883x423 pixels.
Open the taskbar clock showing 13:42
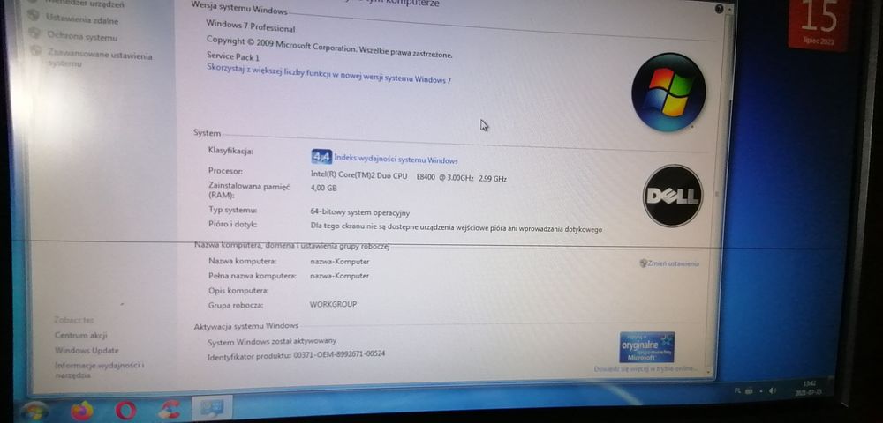pos(811,387)
